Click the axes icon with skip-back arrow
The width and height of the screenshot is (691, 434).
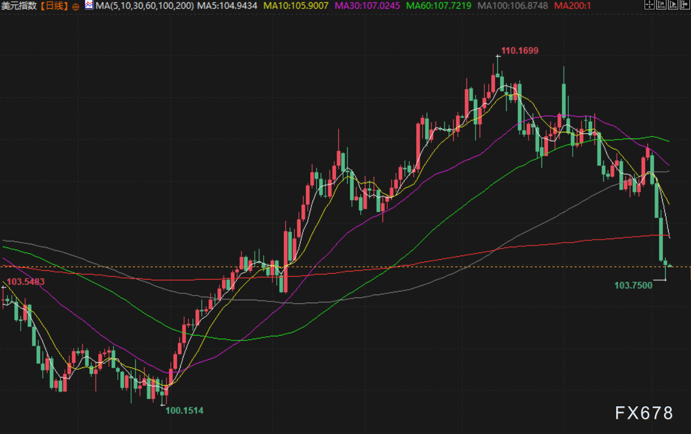tap(660, 5)
